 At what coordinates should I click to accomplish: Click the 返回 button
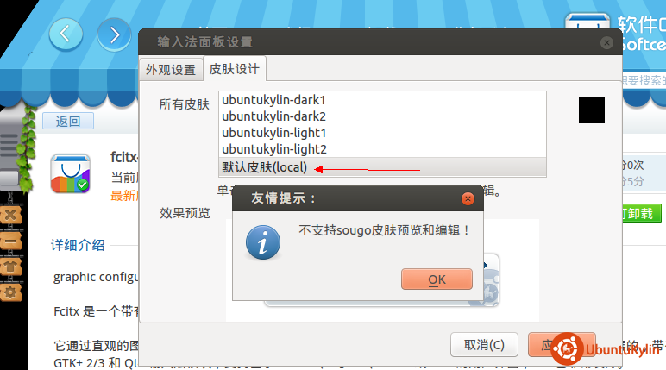68,122
